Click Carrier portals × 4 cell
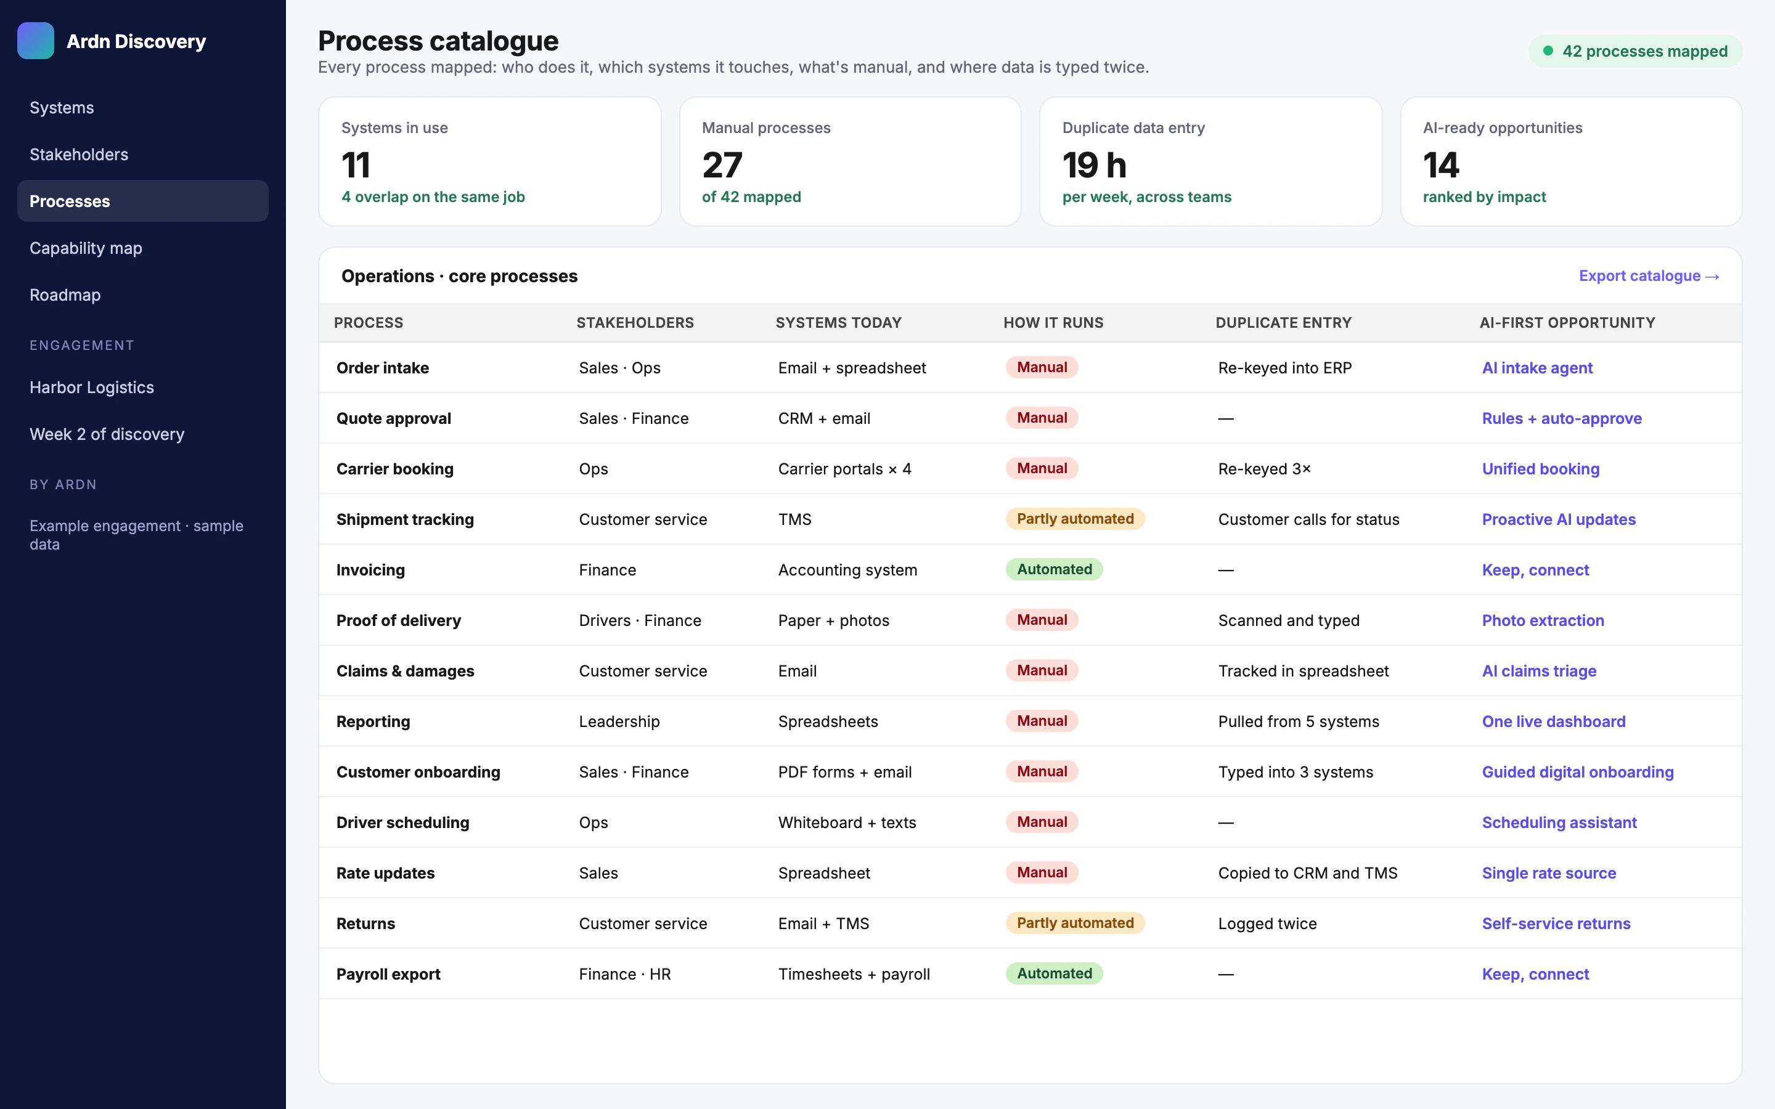This screenshot has height=1109, width=1775. coord(845,469)
